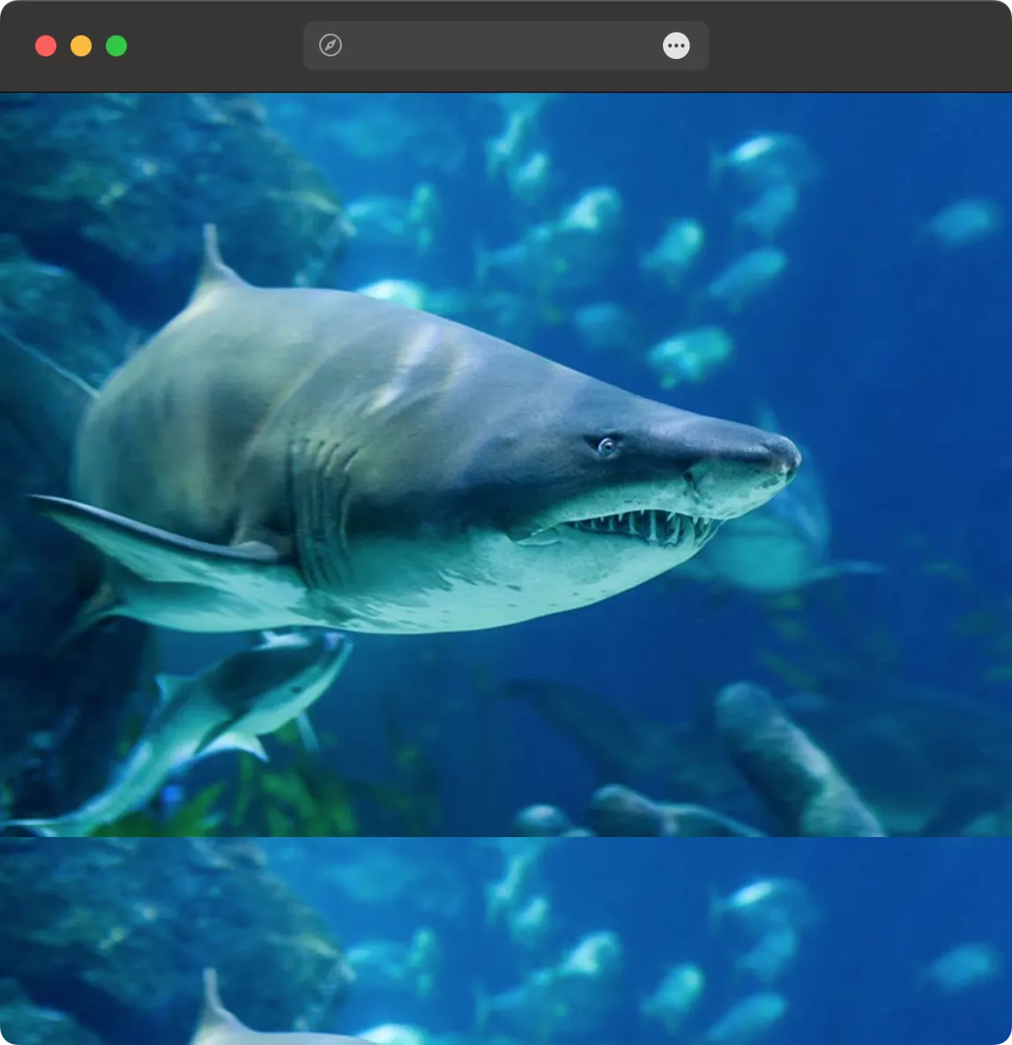Select the large shark photo
The height and width of the screenshot is (1045, 1012).
pyautogui.click(x=506, y=464)
